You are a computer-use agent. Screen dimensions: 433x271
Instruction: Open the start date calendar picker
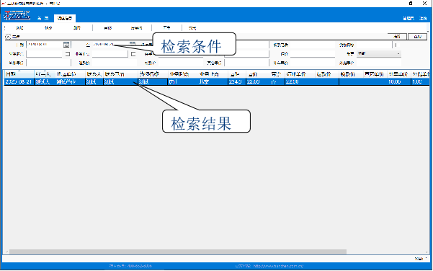(x=66, y=45)
